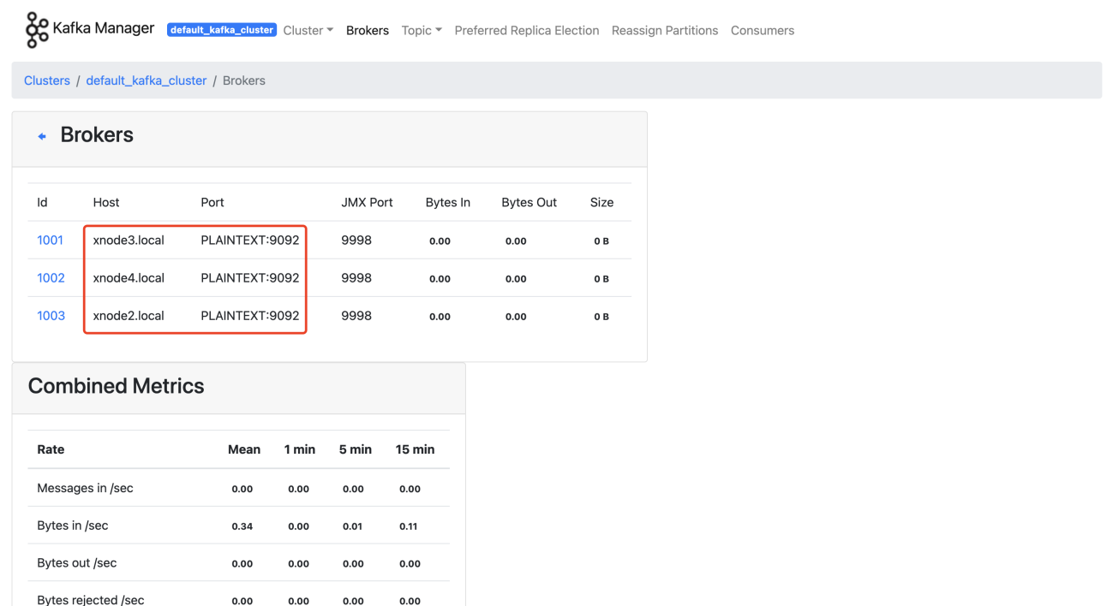Click the 1 min column header
1113x606 pixels.
click(x=300, y=449)
